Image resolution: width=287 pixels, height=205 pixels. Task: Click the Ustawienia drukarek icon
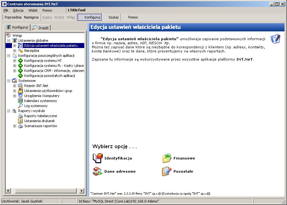[x=20, y=121]
